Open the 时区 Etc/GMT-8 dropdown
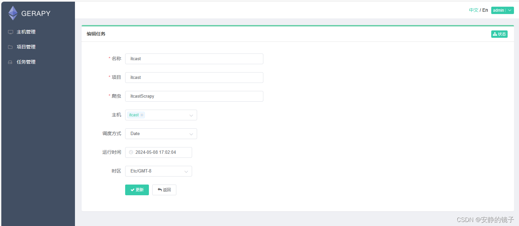This screenshot has height=226, width=519. pos(159,171)
